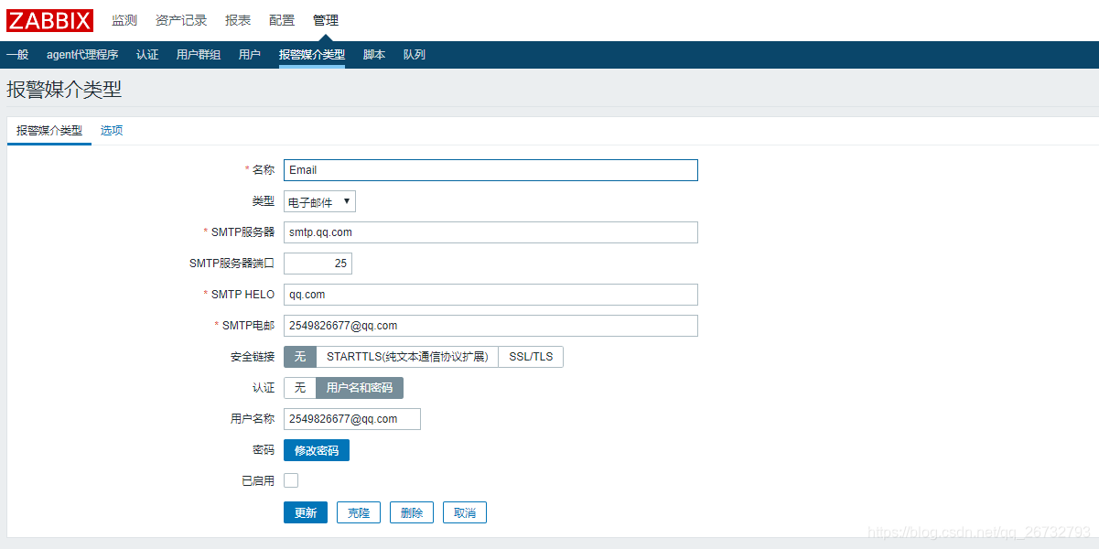Go to the 用户群组 admin tab
Screen dimensions: 1099x549
[197, 54]
